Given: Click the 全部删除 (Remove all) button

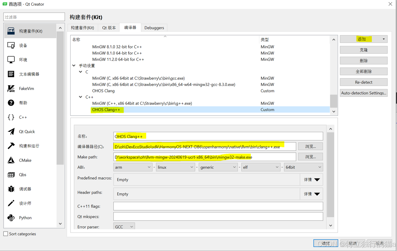Looking at the screenshot, I should coord(364,71).
